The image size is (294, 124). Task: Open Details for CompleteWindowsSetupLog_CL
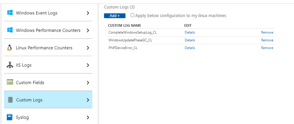click(x=190, y=32)
